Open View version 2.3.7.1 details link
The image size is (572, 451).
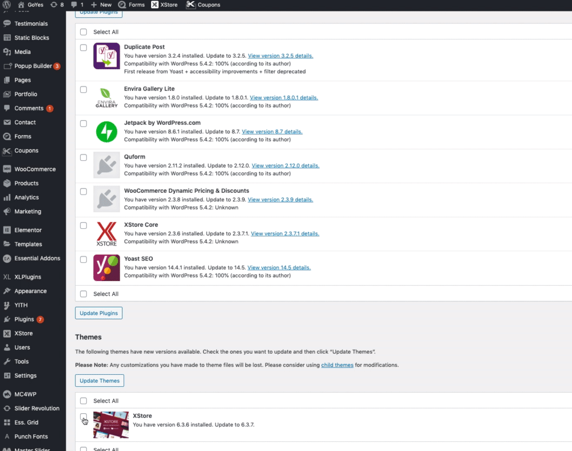(x=285, y=234)
